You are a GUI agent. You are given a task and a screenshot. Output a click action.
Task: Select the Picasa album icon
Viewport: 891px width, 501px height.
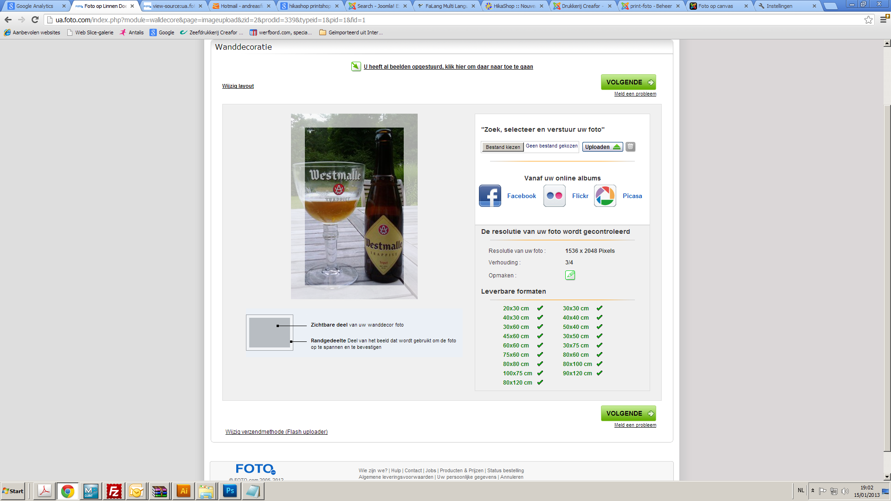(x=605, y=196)
